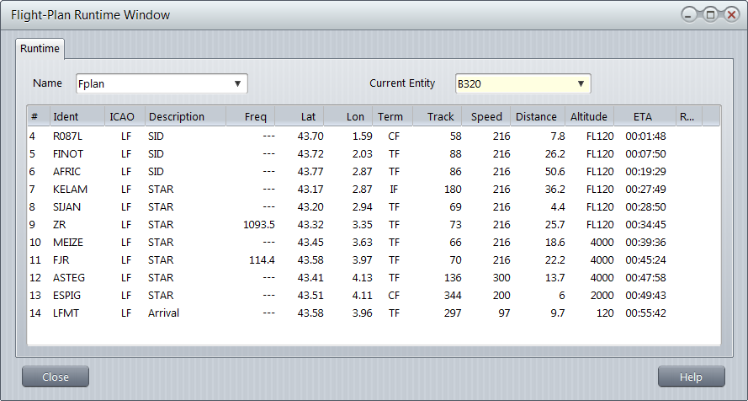
Task: Select the KELAM waypoint row
Action: [71, 190]
